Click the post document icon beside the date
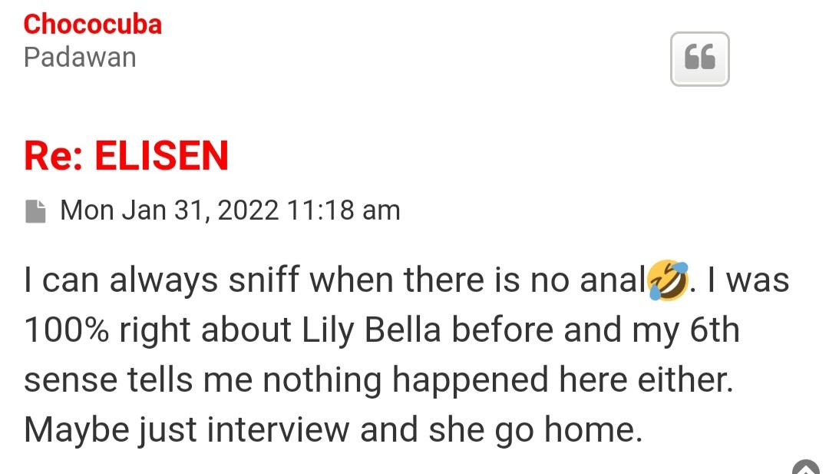Image resolution: width=829 pixels, height=474 pixels. pos(35,211)
